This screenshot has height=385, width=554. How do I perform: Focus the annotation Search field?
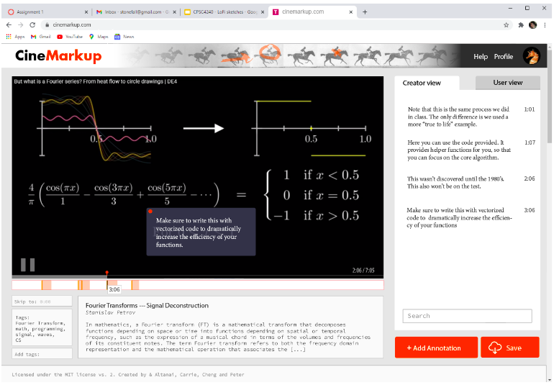click(x=467, y=316)
